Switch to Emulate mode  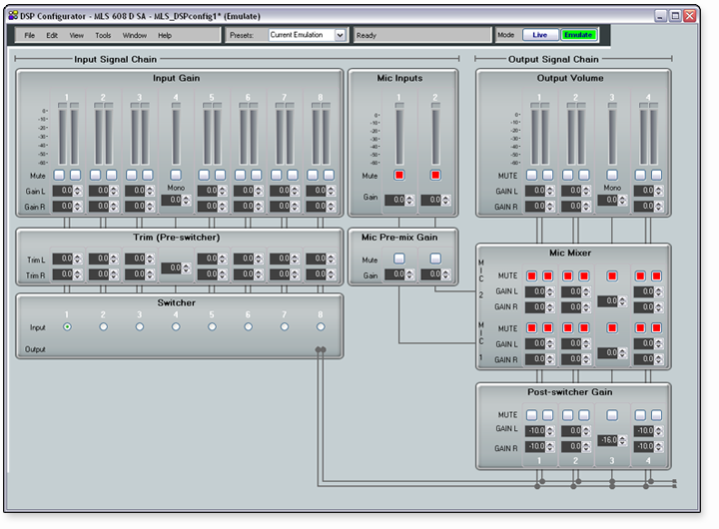577,35
